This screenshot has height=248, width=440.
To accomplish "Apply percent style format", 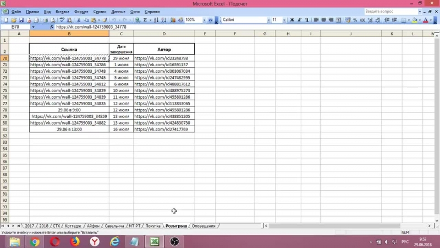I will (355, 20).
